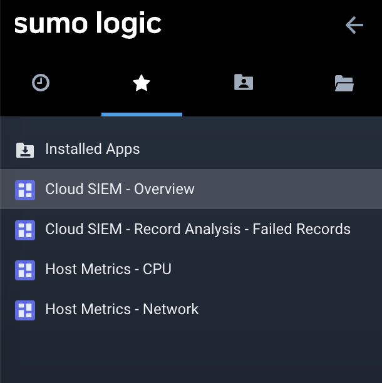Open Cloud SIEM - Overview dashboard text

coord(120,189)
